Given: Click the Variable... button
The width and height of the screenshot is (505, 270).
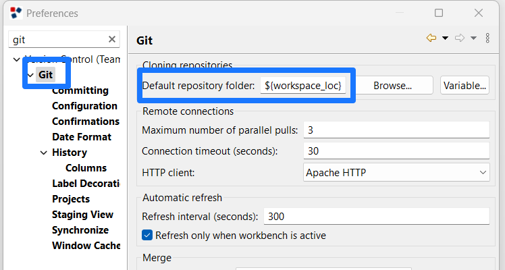Looking at the screenshot, I should click(x=464, y=86).
